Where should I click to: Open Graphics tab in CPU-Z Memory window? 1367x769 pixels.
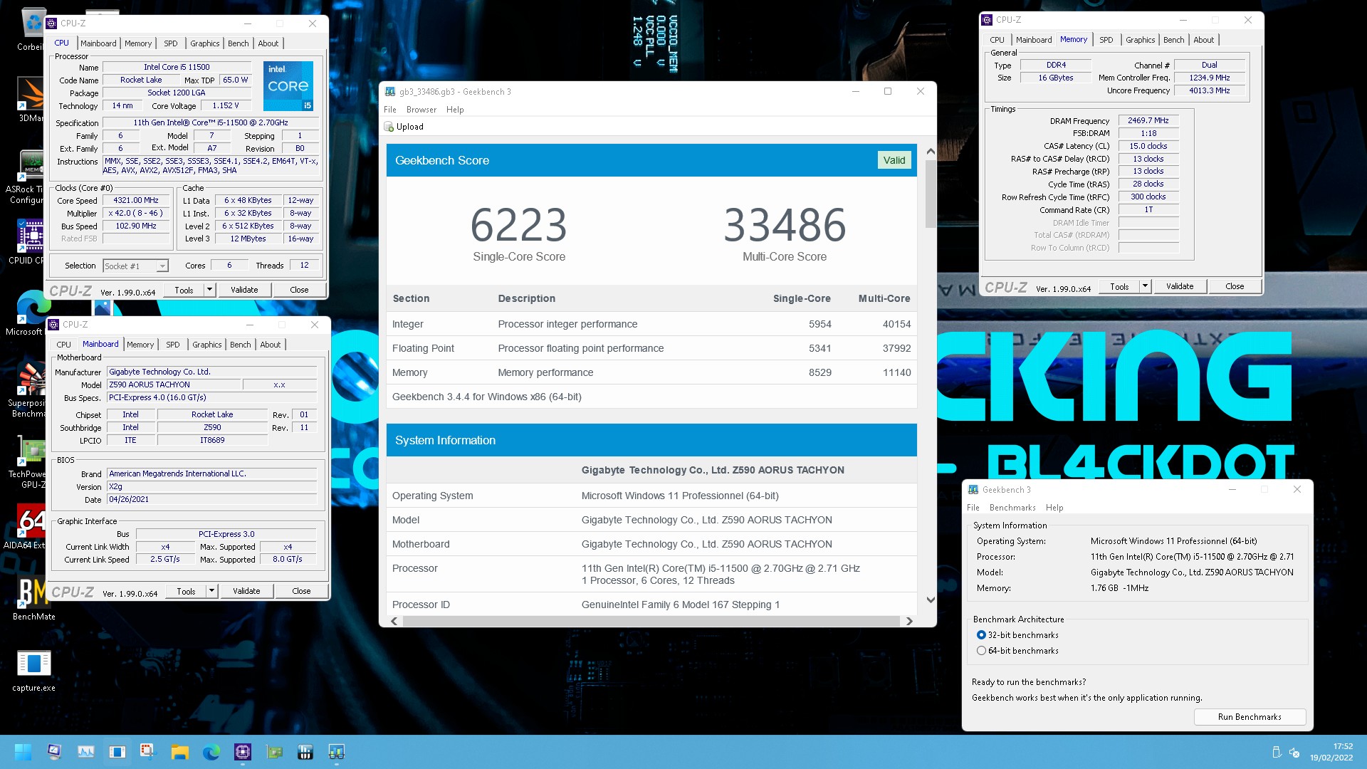(x=1141, y=40)
